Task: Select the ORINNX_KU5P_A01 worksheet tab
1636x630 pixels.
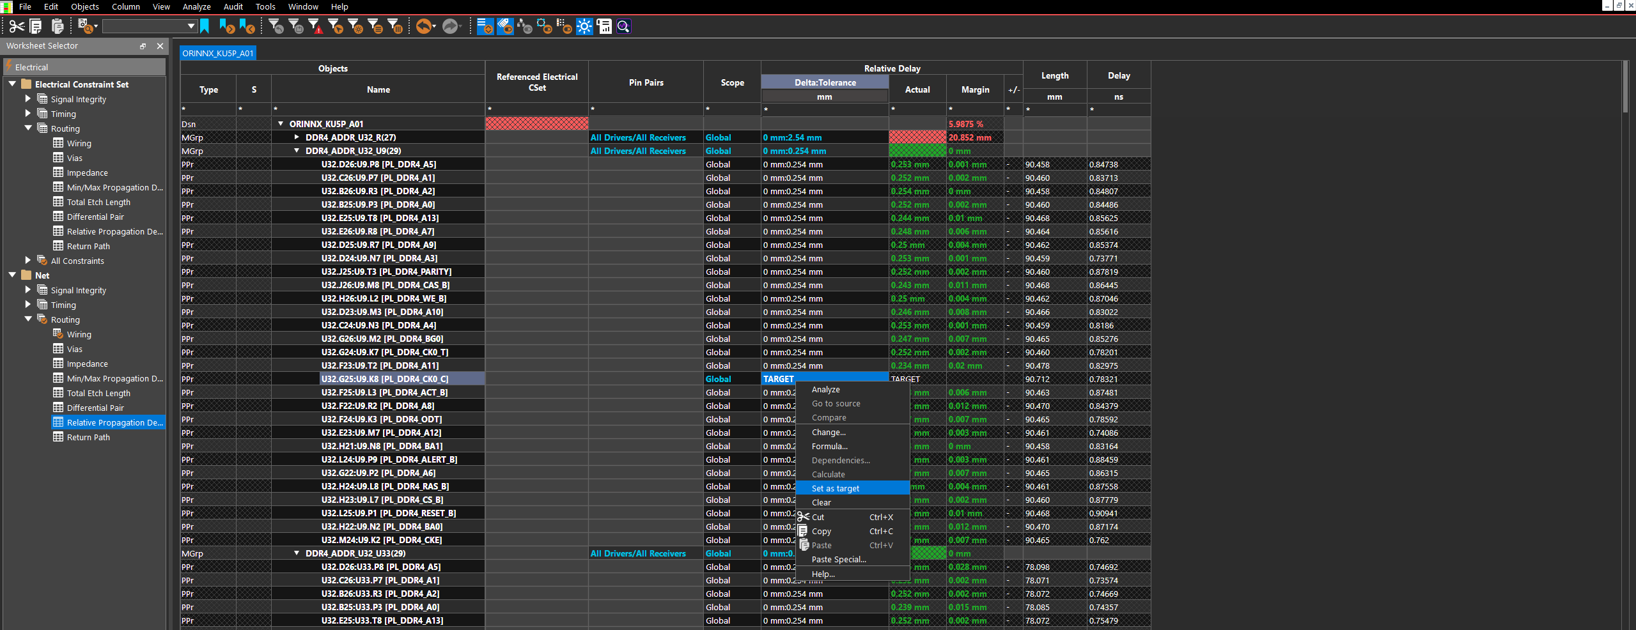Action: point(218,53)
